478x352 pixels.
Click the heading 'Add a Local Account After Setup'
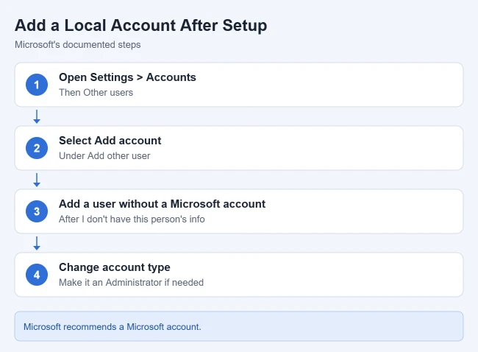click(141, 25)
